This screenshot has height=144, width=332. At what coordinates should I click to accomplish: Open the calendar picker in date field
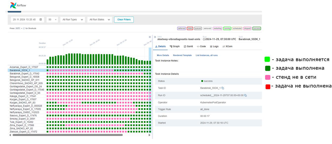pyautogui.click(x=40, y=20)
